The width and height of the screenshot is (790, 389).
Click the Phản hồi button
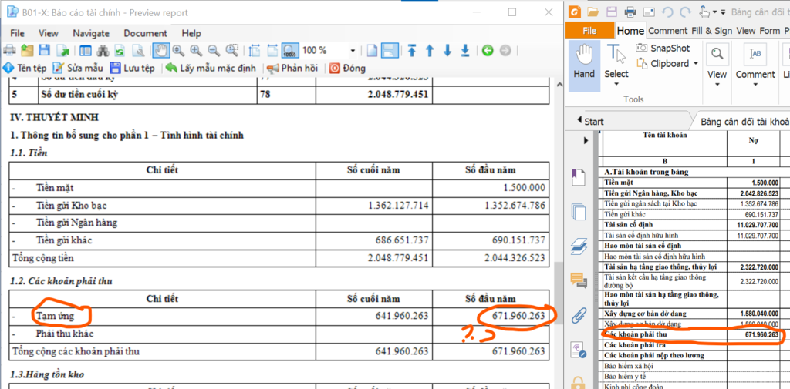(x=292, y=68)
